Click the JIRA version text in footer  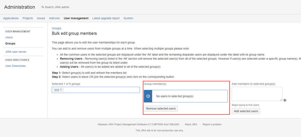[138, 124]
